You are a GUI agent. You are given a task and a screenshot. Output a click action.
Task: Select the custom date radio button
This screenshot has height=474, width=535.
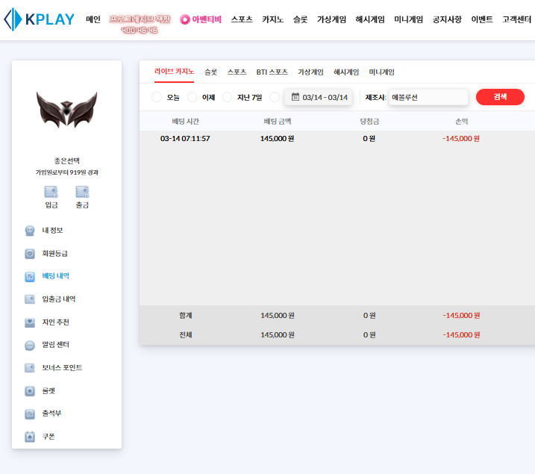pos(275,97)
